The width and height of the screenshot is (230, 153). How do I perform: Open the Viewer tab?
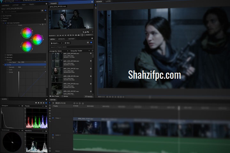coord(99,2)
